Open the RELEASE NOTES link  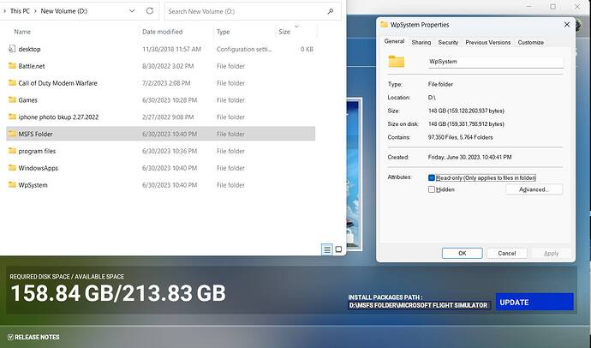click(37, 337)
